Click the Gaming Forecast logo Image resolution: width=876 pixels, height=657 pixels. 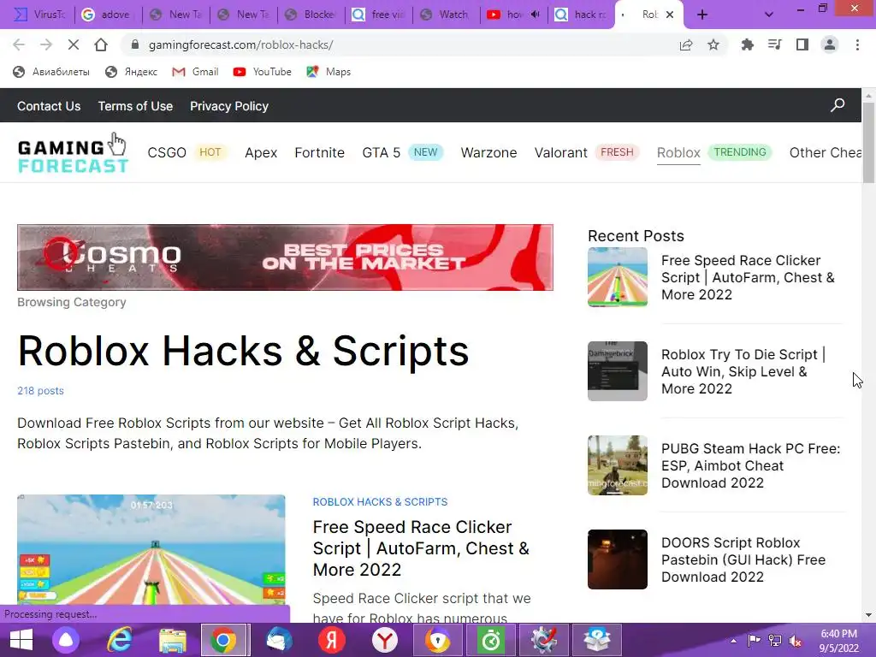[x=74, y=154]
